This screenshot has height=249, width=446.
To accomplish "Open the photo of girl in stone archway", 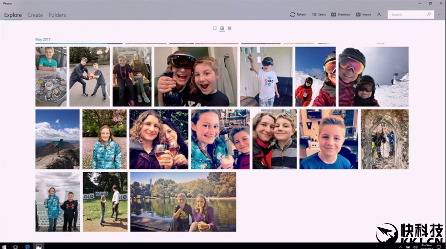I will point(385,139).
